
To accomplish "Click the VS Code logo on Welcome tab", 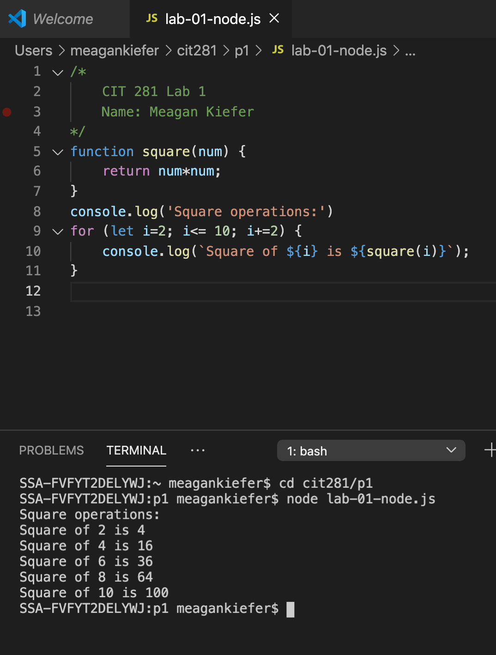I will coord(17,19).
